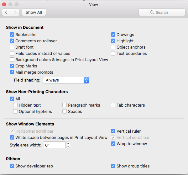Close the View preferences window

(x=4, y=5)
